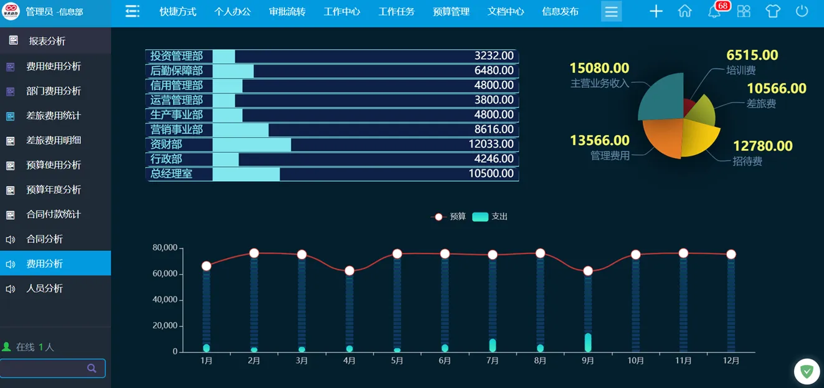Change theme using the shirt icon

[x=772, y=12]
